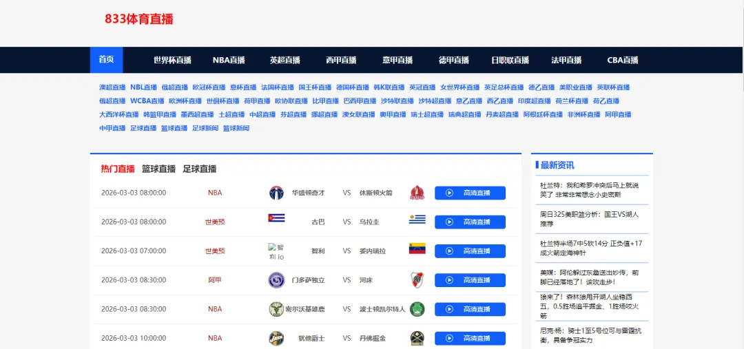Viewport: 744px width, 349px height.
Task: Open the 欧协联直播 link
Action: point(291,101)
